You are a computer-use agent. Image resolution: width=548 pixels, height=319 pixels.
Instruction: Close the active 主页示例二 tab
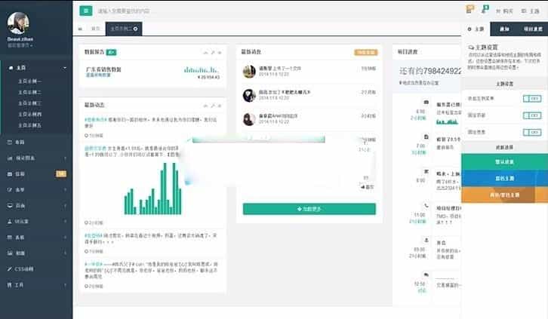(x=136, y=29)
